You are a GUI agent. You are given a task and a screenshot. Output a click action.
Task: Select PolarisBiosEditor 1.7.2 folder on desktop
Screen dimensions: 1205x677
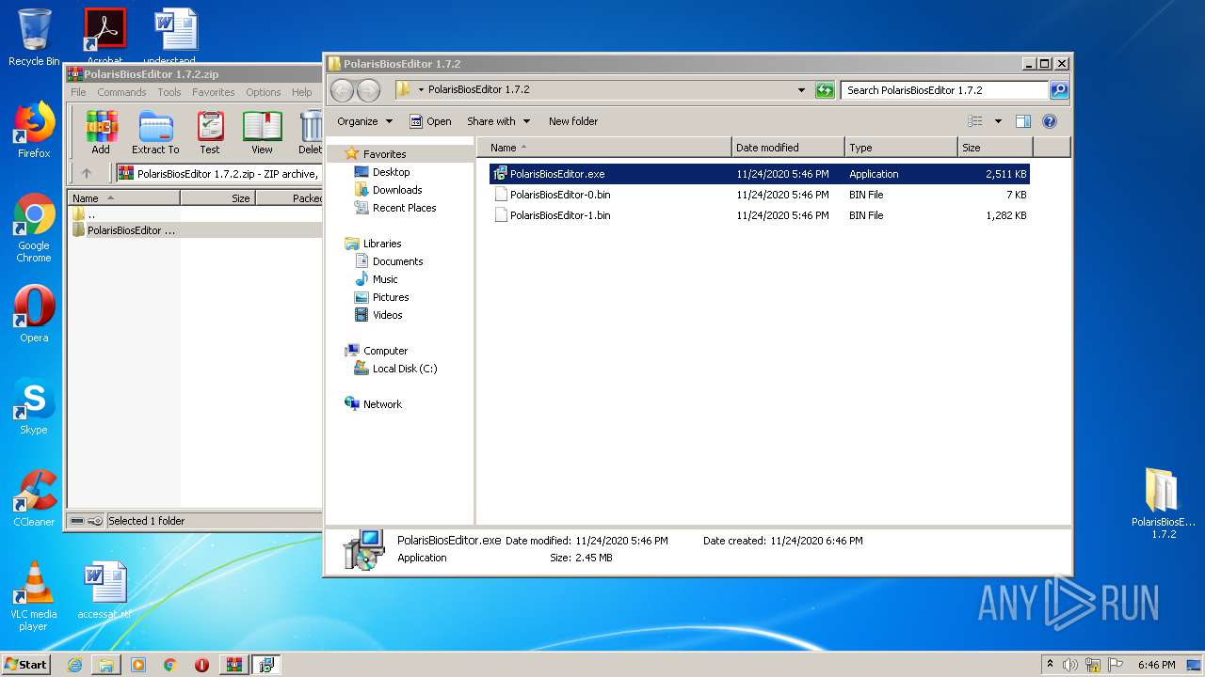(1164, 503)
